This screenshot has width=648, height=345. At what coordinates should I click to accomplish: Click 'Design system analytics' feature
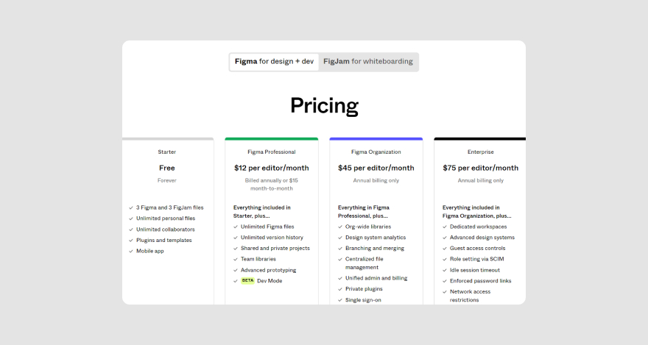(x=376, y=238)
